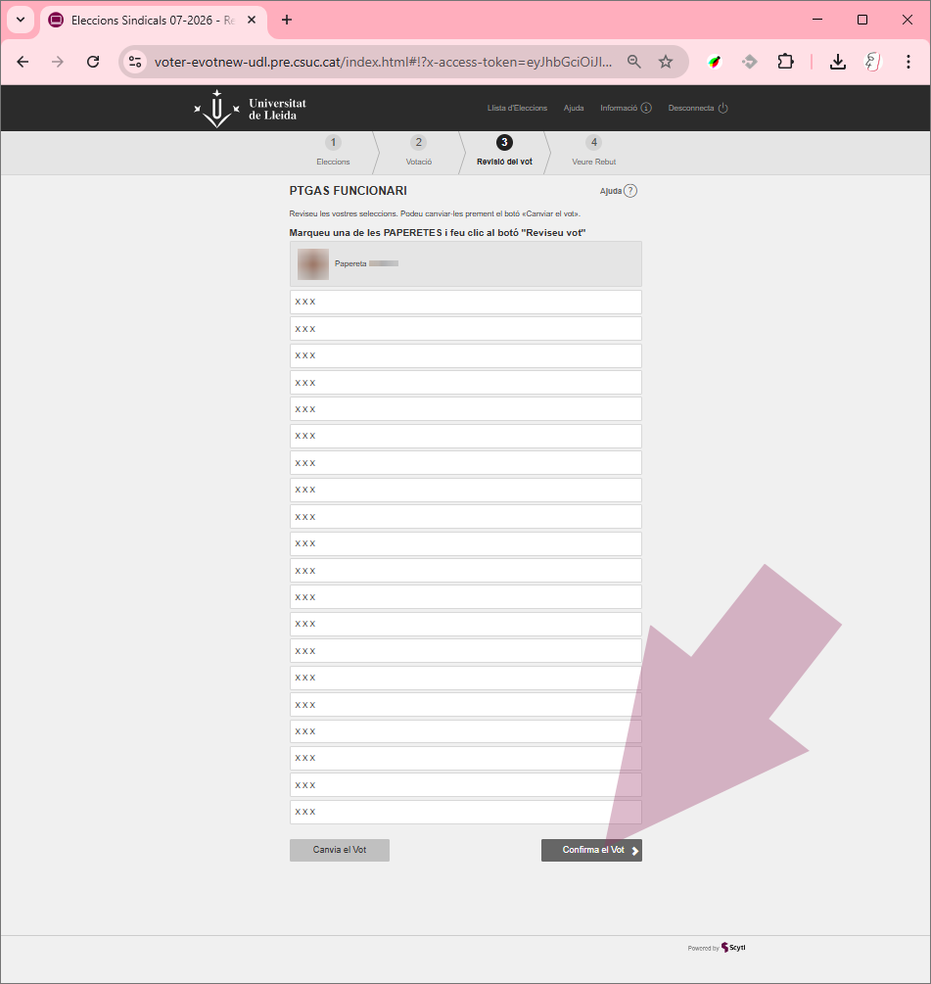Go to step 2 Votació

418,151
